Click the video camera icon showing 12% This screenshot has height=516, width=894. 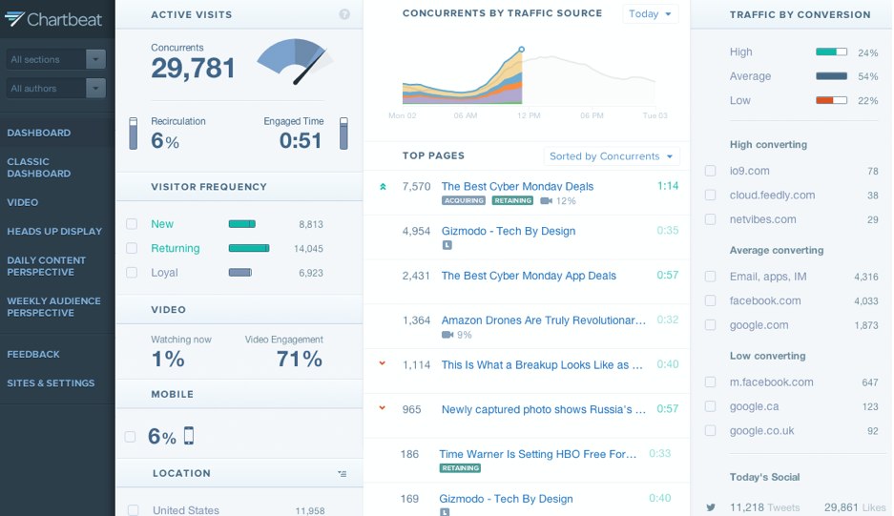click(x=546, y=200)
